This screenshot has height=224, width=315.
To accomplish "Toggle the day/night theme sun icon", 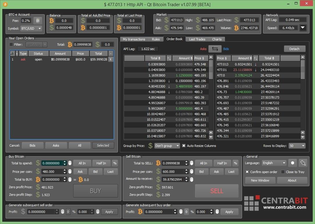I will pyautogui.click(x=293, y=163).
